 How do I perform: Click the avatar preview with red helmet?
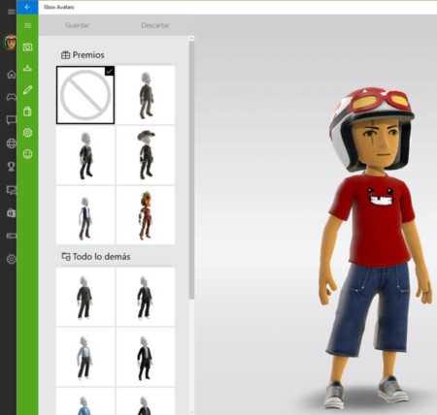click(x=376, y=247)
